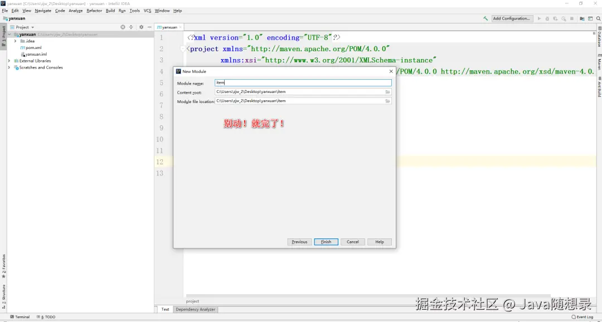Image resolution: width=602 pixels, height=322 pixels.
Task: Open the VCS menu
Action: point(147,11)
